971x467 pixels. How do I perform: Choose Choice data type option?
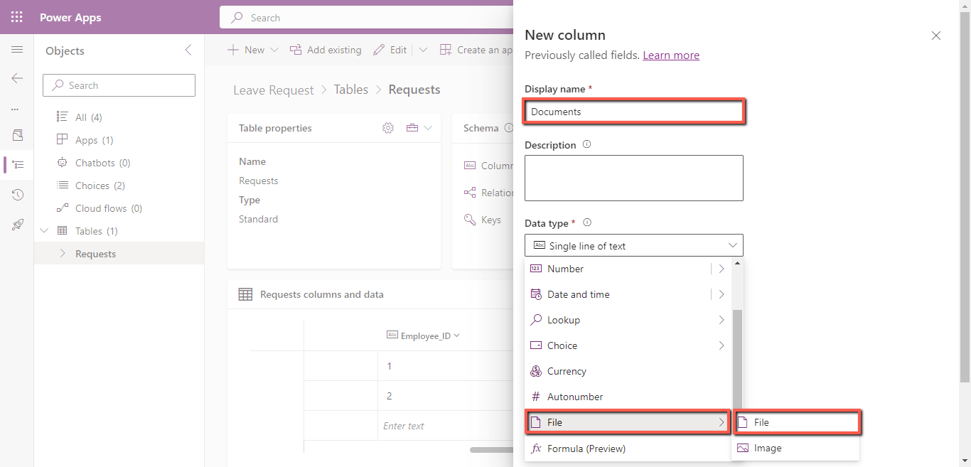pos(628,345)
